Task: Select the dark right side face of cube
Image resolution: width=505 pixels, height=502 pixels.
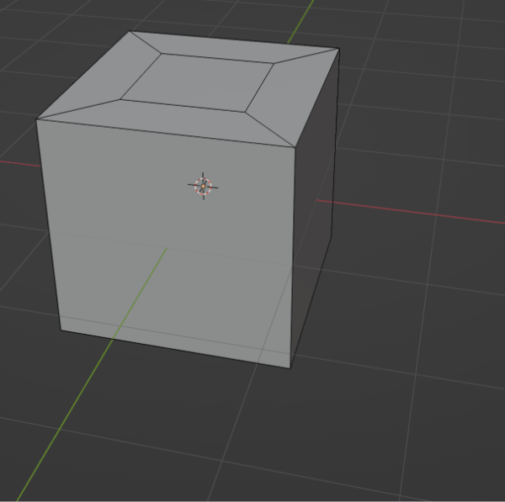Action: click(315, 210)
